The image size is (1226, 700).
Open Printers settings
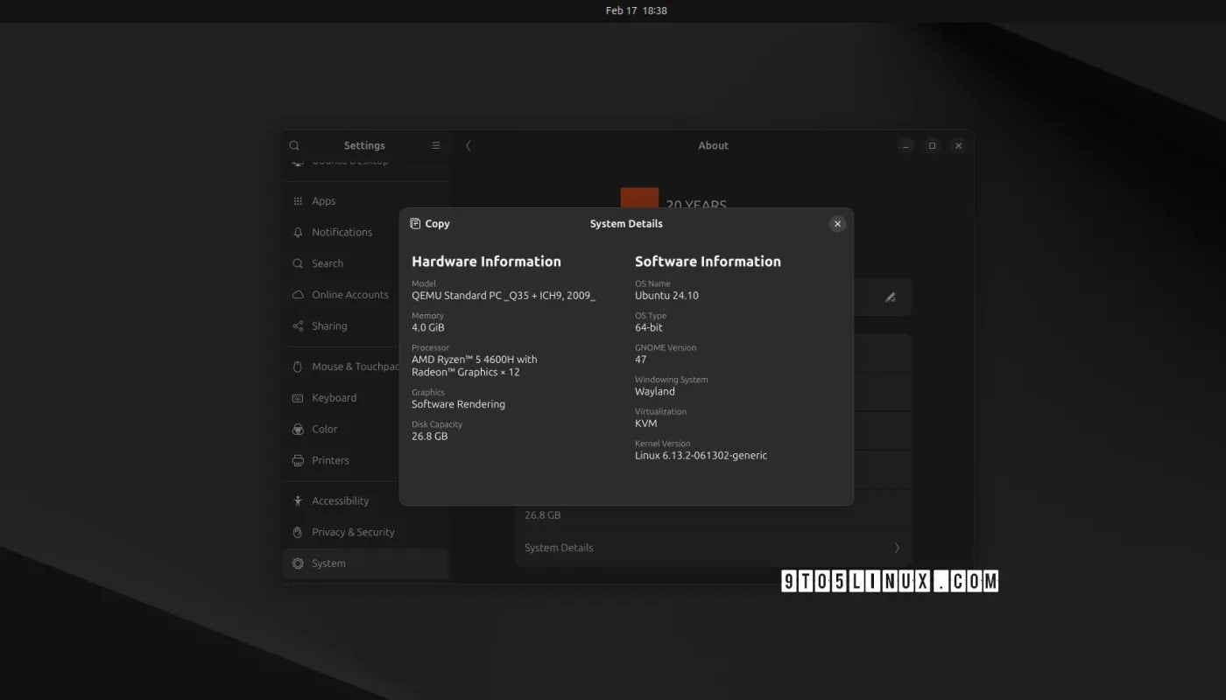pos(365,461)
